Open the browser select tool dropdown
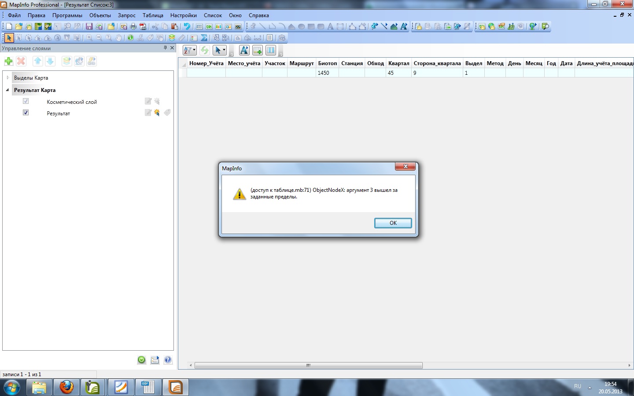The width and height of the screenshot is (634, 396). pyautogui.click(x=219, y=50)
